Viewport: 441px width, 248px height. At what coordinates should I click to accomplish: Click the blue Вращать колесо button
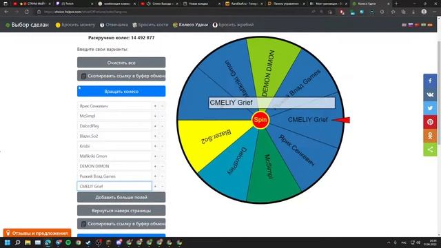[121, 92]
